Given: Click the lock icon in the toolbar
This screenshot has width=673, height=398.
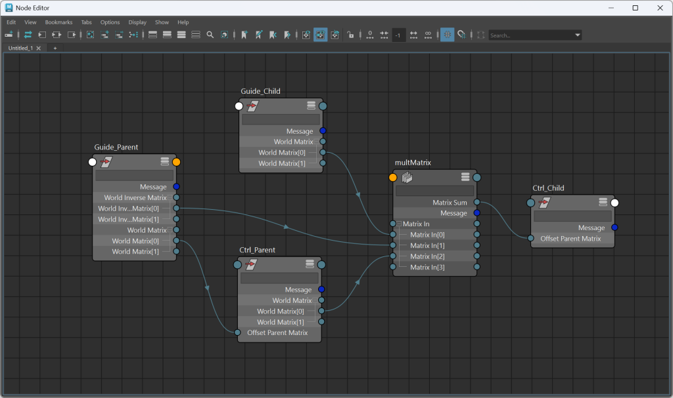Looking at the screenshot, I should tap(351, 35).
